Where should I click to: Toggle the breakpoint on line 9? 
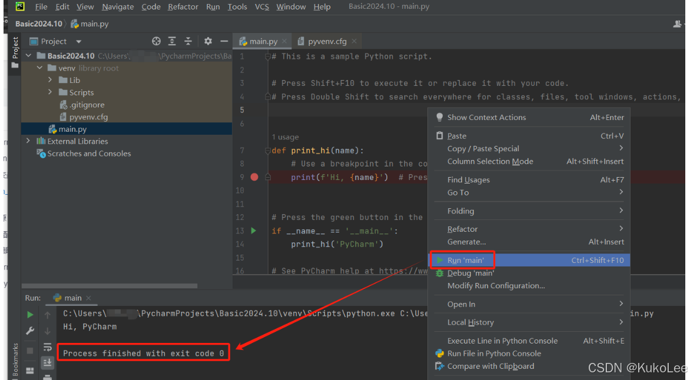pyautogui.click(x=254, y=177)
